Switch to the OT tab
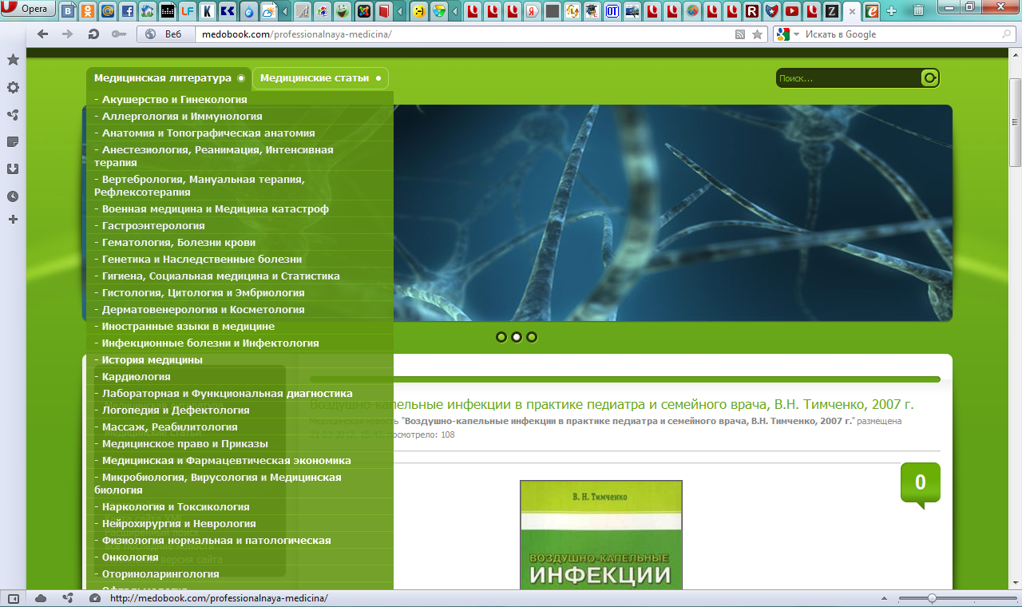Image resolution: width=1022 pixels, height=607 pixels. pyautogui.click(x=612, y=11)
